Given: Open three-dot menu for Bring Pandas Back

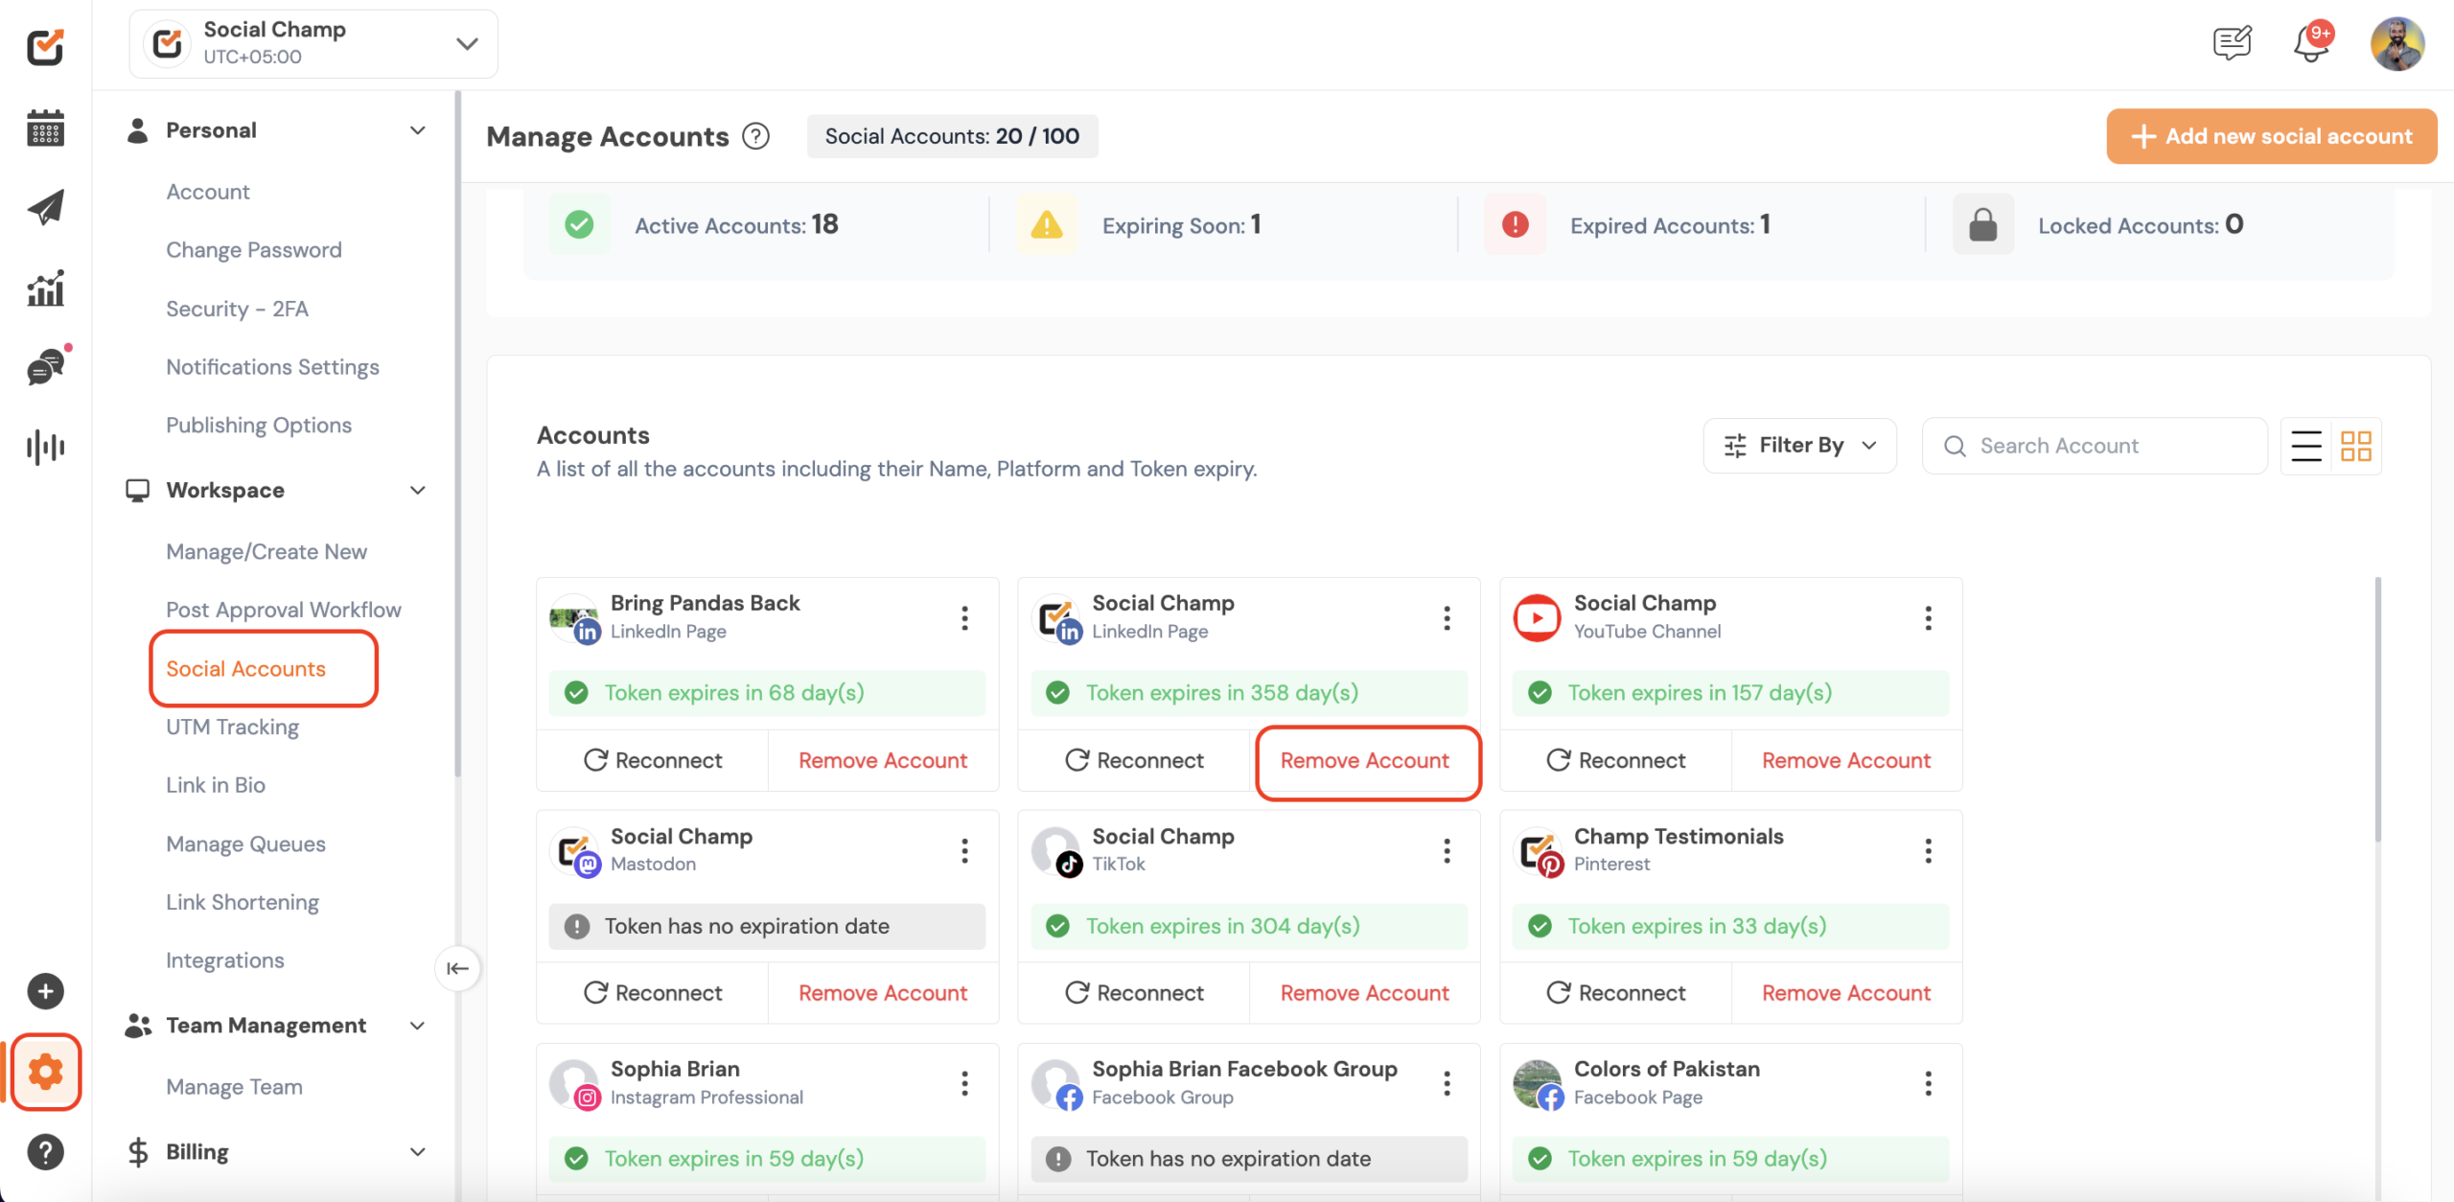Looking at the screenshot, I should pyautogui.click(x=964, y=618).
